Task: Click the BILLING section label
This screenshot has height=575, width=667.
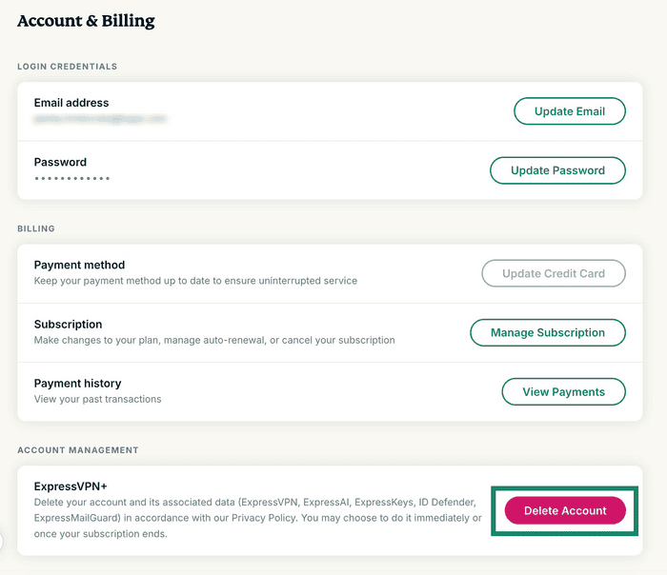Action: (36, 228)
